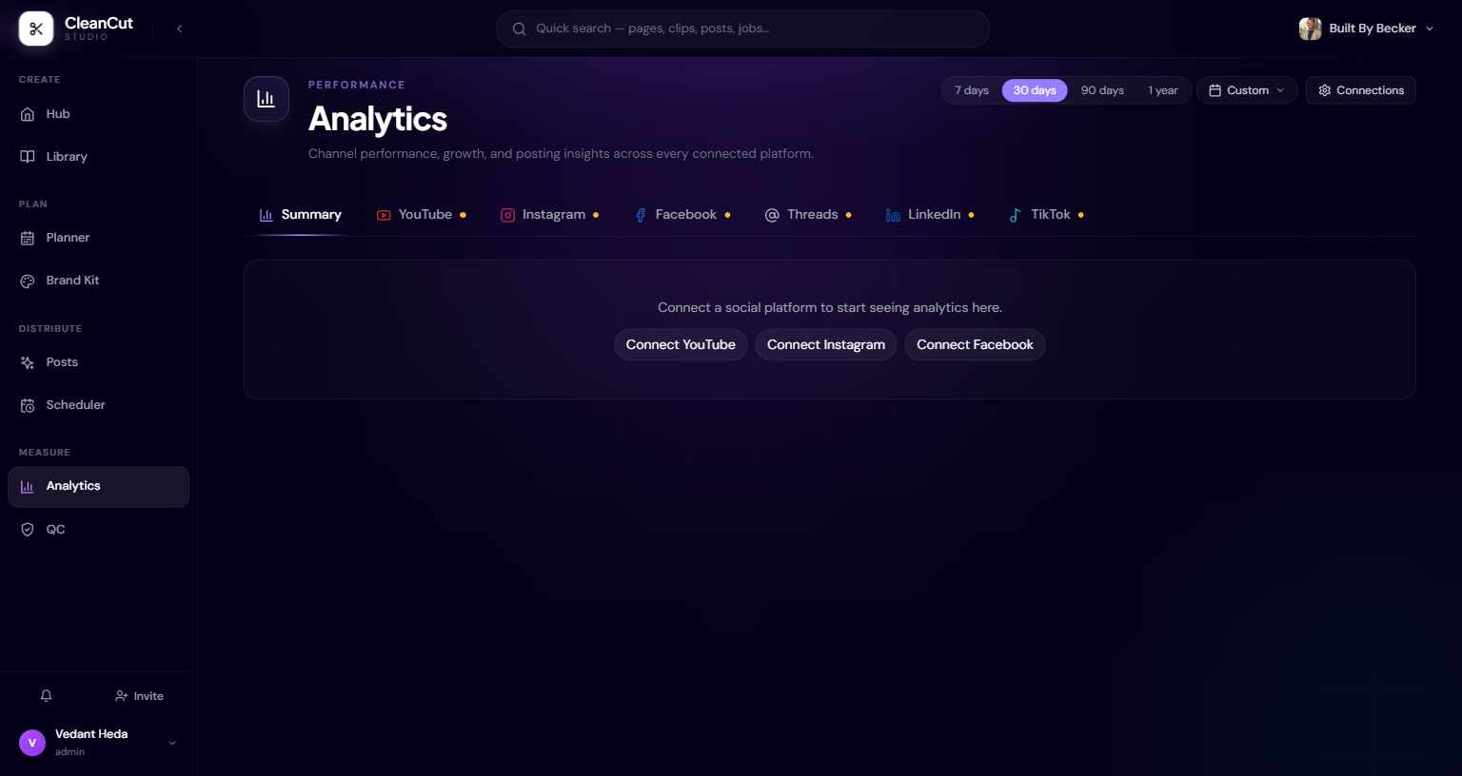The image size is (1462, 776).
Task: Click the search magnifier icon
Action: [519, 29]
